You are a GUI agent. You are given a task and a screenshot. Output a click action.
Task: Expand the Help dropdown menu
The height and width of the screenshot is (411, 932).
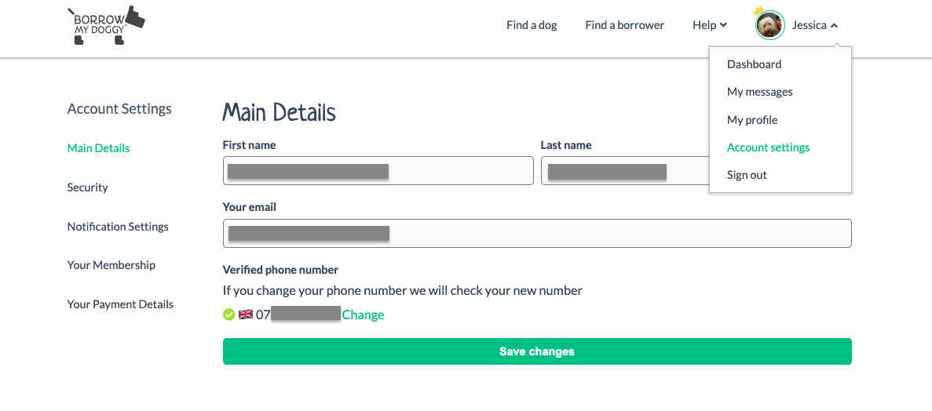point(710,25)
